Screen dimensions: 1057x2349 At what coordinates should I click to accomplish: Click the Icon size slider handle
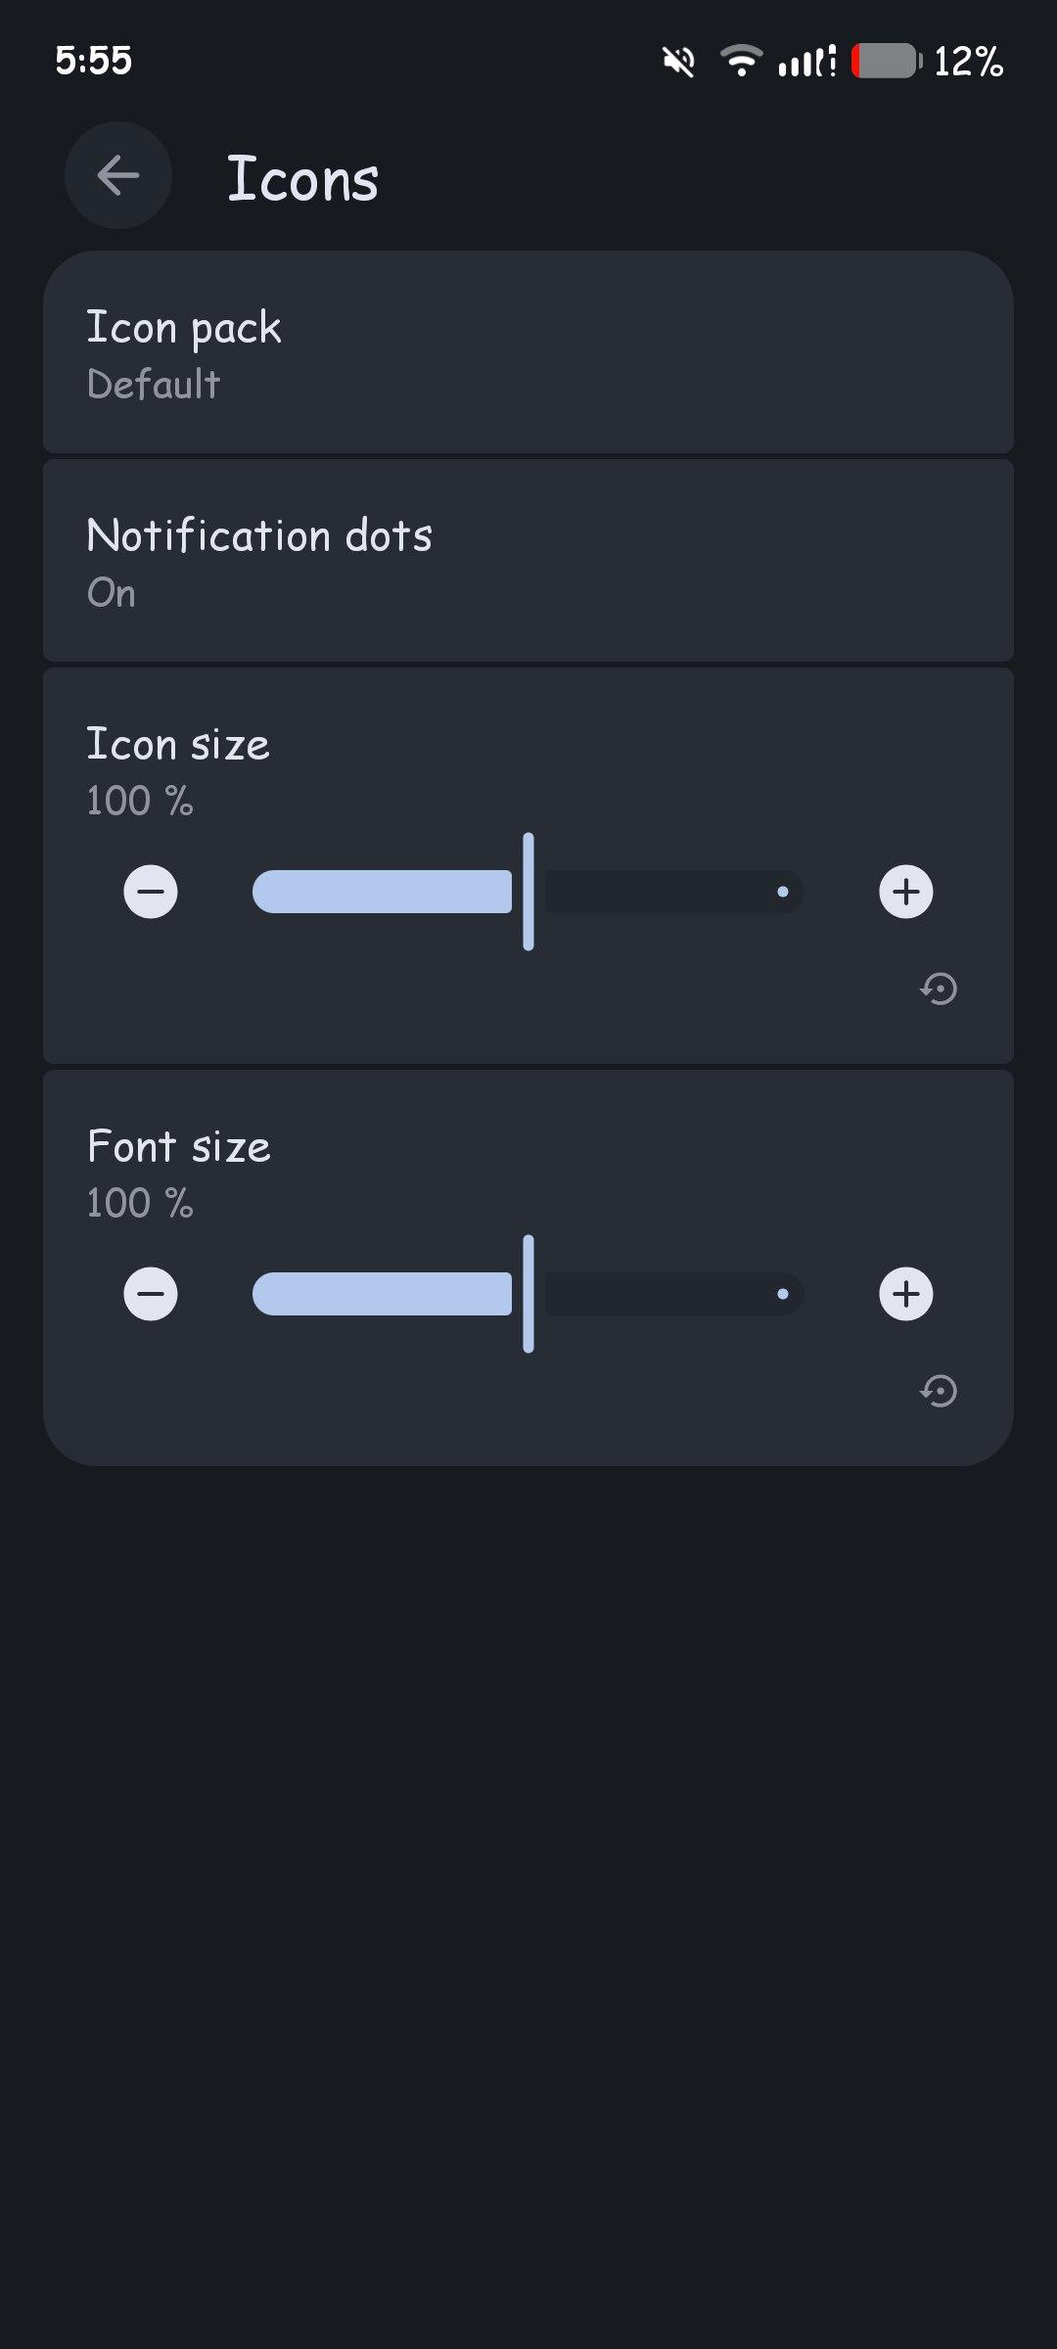click(x=528, y=892)
